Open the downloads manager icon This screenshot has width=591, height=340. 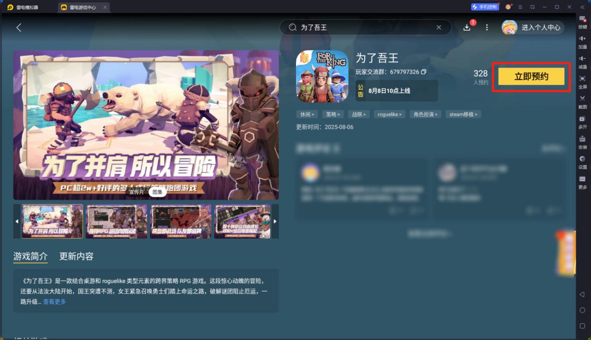(467, 27)
